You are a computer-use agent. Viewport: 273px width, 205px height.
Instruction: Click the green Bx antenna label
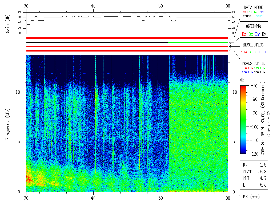pyautogui.click(x=251, y=34)
